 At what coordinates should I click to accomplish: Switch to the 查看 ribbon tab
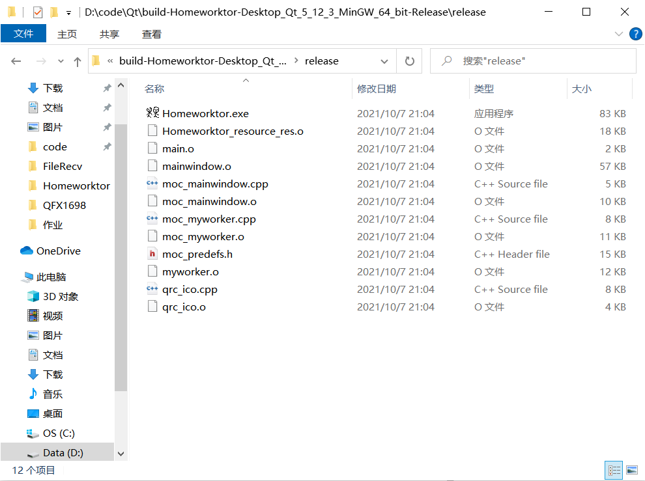(x=151, y=34)
